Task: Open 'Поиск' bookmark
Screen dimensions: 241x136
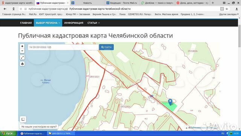Action: point(122,14)
